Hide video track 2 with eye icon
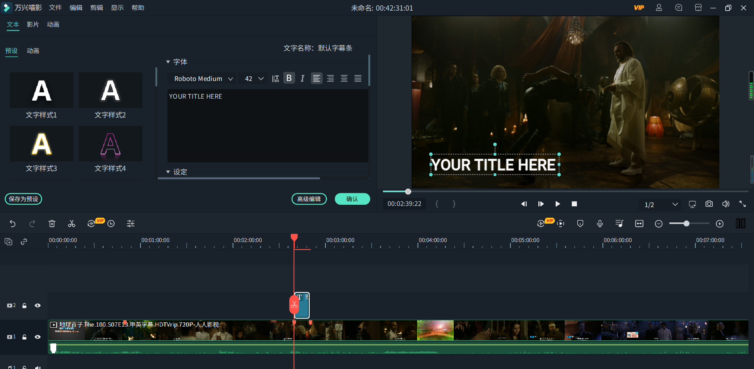 point(38,305)
